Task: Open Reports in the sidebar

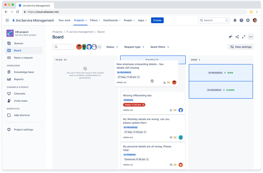Action: tap(24, 79)
